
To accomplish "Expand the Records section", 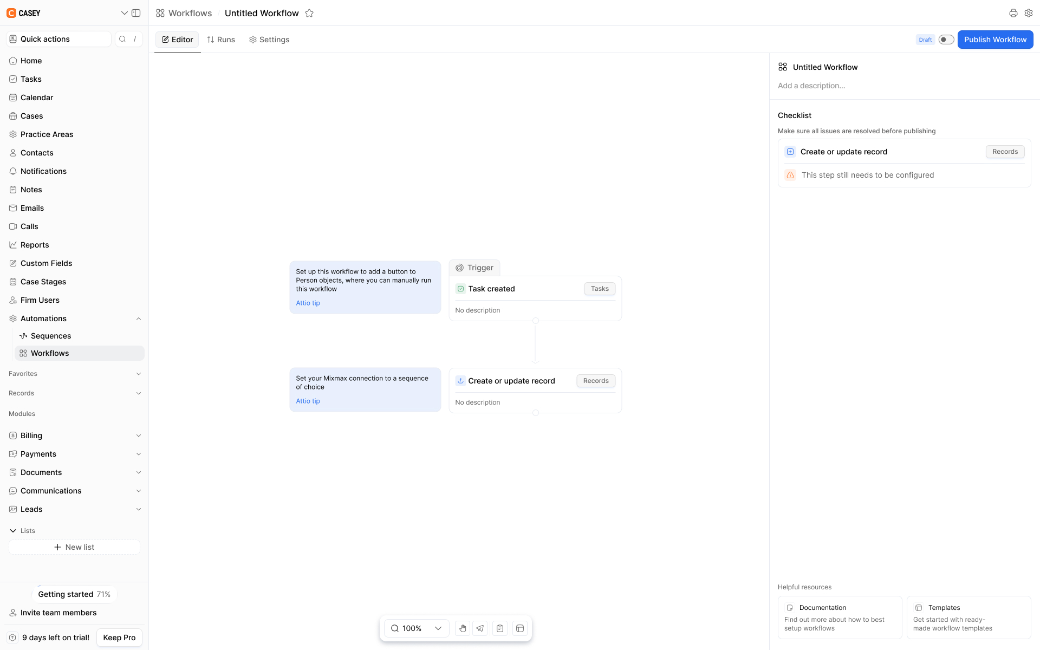I will (139, 393).
